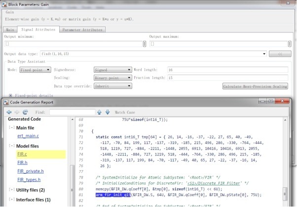Open FIR.c model file link

click(x=22, y=154)
